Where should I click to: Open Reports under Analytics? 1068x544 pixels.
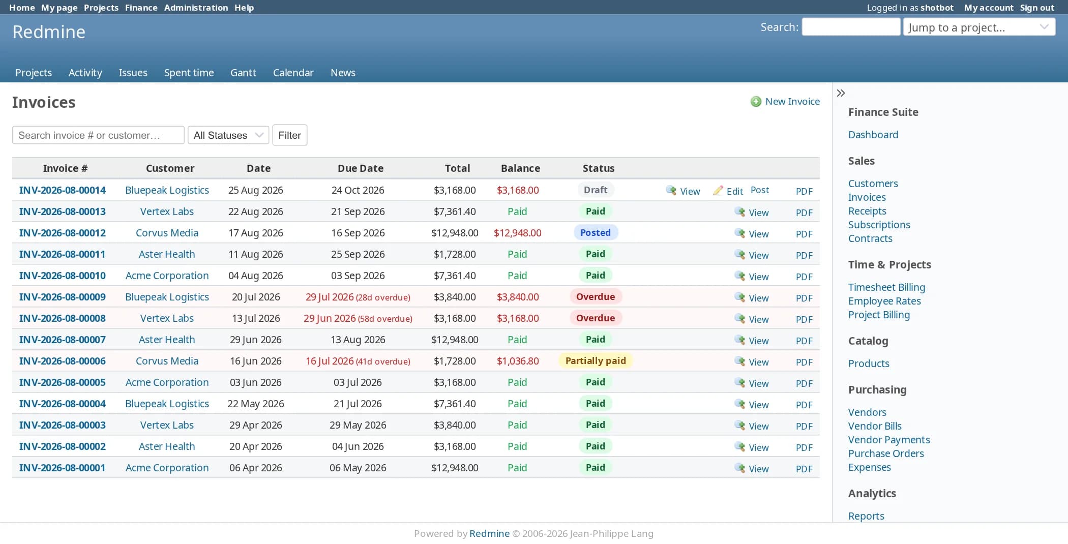click(x=866, y=516)
